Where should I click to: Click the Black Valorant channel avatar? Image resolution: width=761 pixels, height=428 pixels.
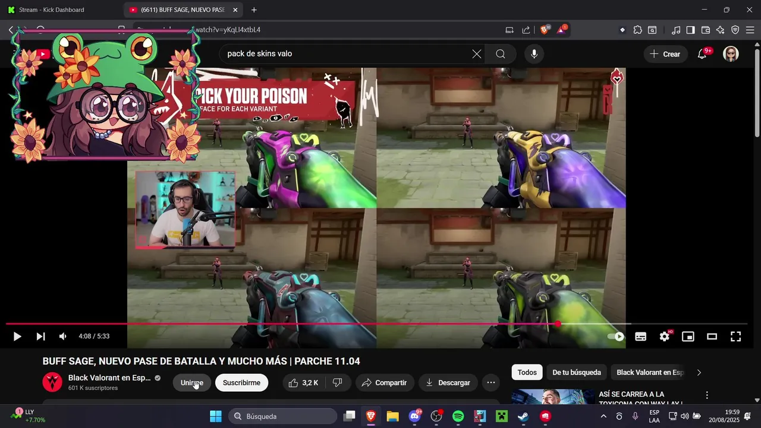point(52,382)
